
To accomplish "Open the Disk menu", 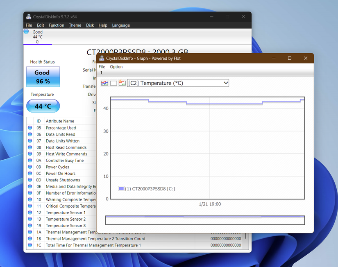I will [x=90, y=25].
